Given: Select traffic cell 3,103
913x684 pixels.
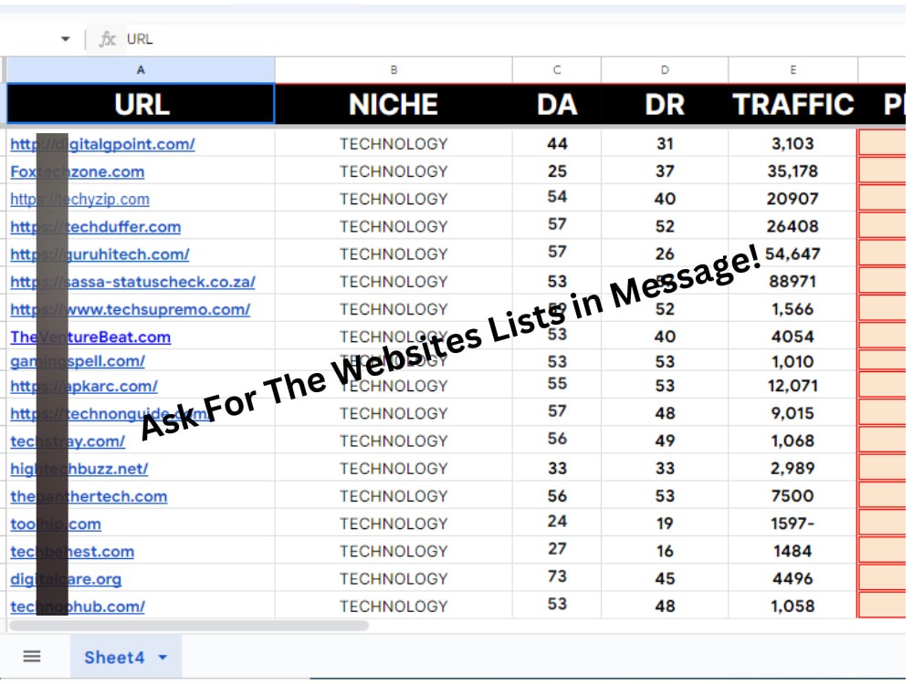Looking at the screenshot, I should tap(792, 143).
